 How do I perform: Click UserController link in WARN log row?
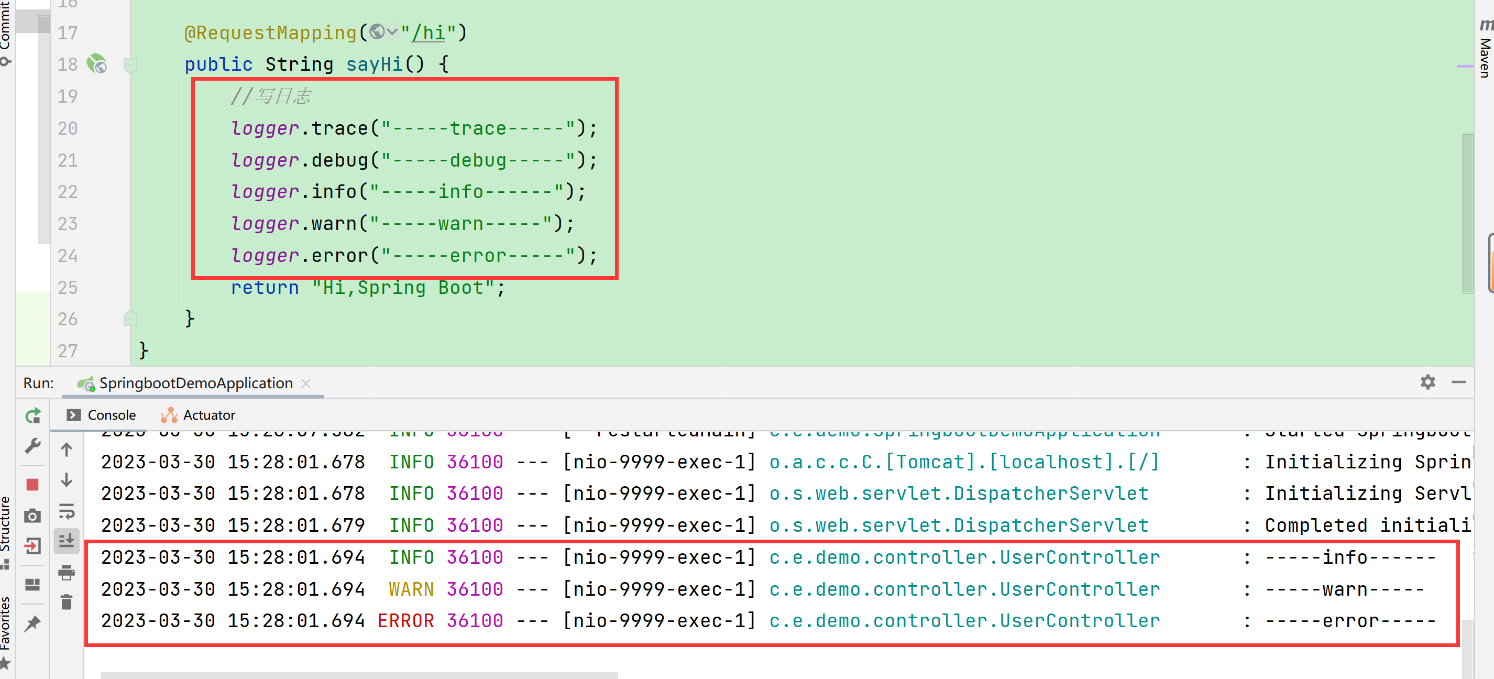click(964, 589)
